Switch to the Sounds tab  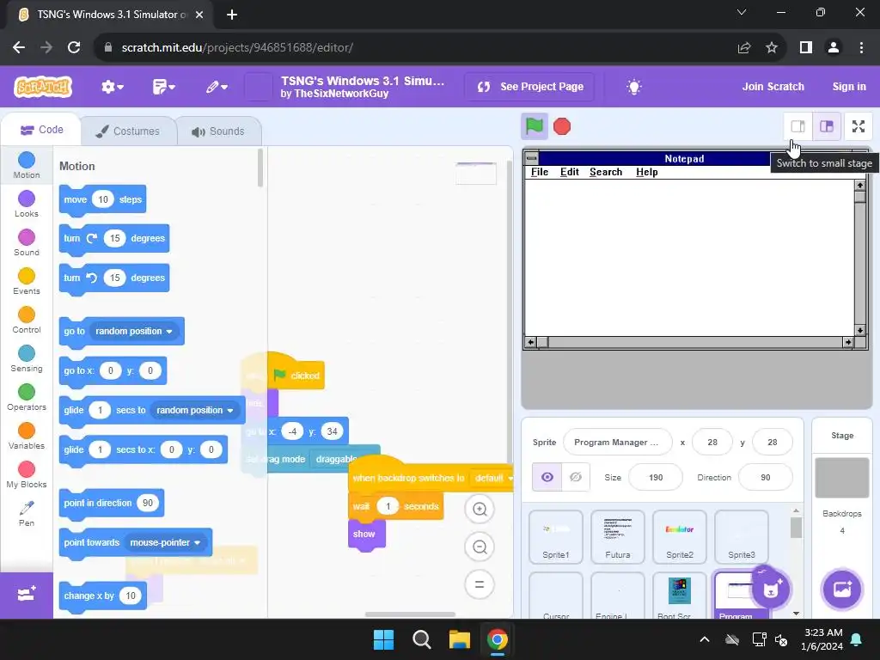tap(218, 131)
